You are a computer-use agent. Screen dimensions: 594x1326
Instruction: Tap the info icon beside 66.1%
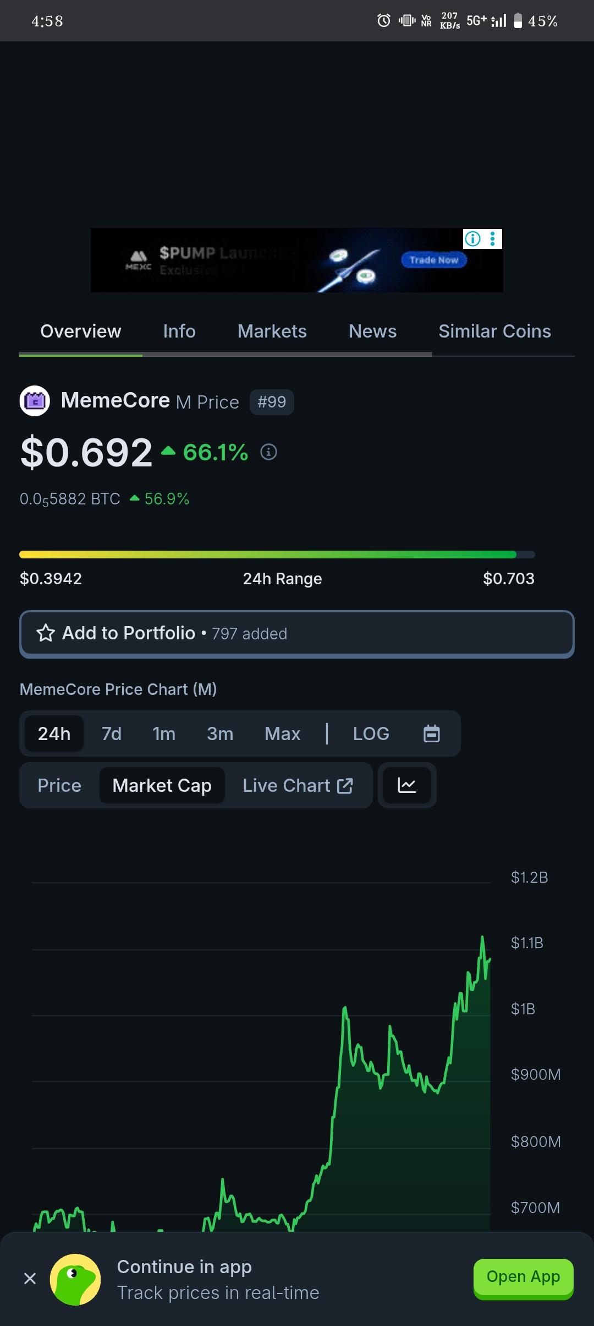[268, 452]
